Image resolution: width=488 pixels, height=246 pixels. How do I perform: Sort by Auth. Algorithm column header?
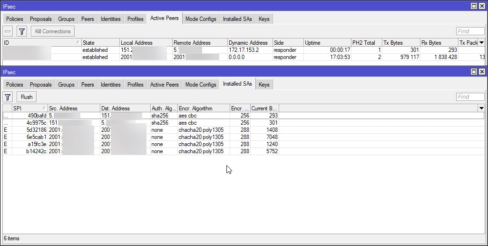[x=164, y=108]
